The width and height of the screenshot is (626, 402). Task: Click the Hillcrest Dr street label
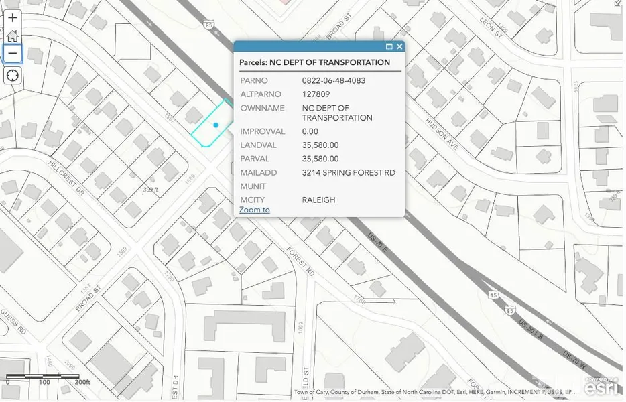66,178
